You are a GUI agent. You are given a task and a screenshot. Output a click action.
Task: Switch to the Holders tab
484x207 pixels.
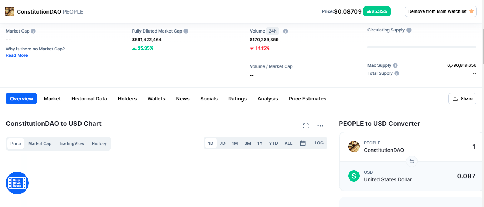[127, 99]
